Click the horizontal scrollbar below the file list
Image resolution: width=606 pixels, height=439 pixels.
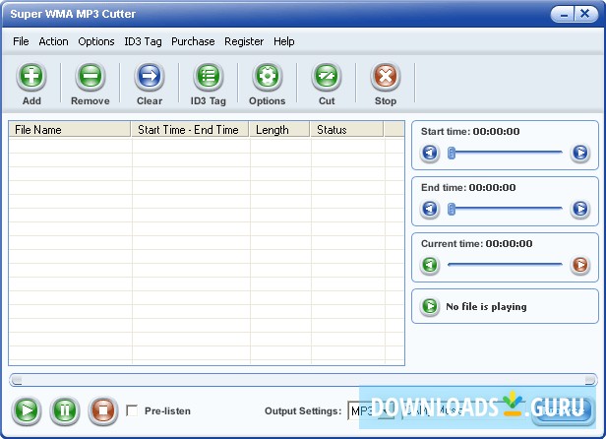point(303,380)
